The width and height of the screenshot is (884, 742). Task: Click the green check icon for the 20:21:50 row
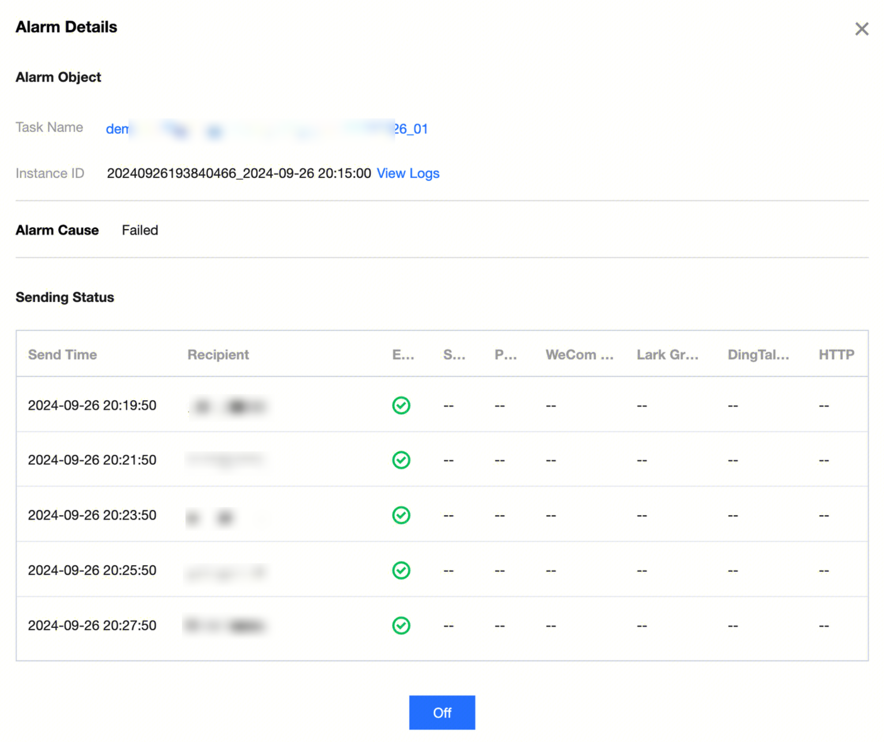(x=401, y=460)
